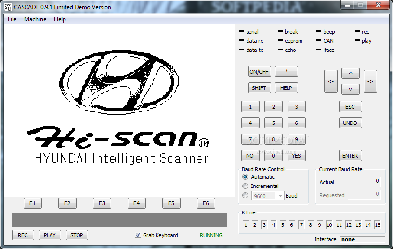Click the F1 function key button

coord(33,203)
